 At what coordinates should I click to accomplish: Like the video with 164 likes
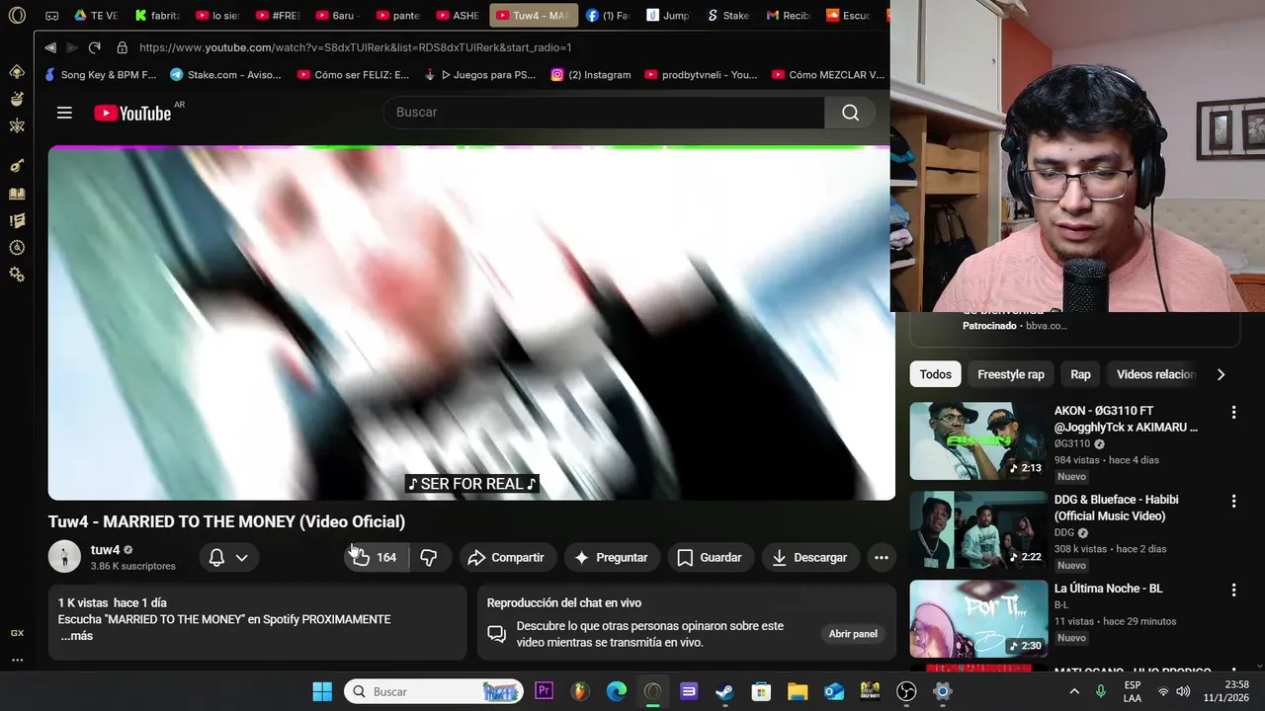(374, 558)
